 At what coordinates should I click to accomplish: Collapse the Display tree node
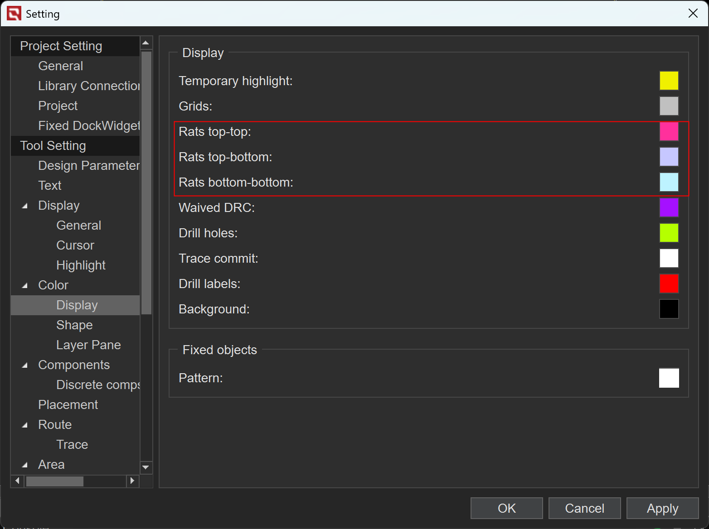pyautogui.click(x=25, y=206)
